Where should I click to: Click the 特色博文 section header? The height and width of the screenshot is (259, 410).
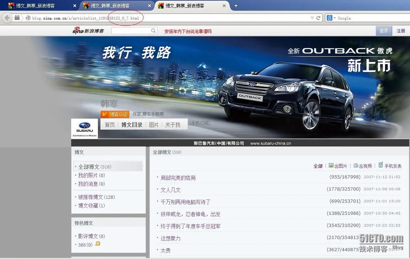84,223
